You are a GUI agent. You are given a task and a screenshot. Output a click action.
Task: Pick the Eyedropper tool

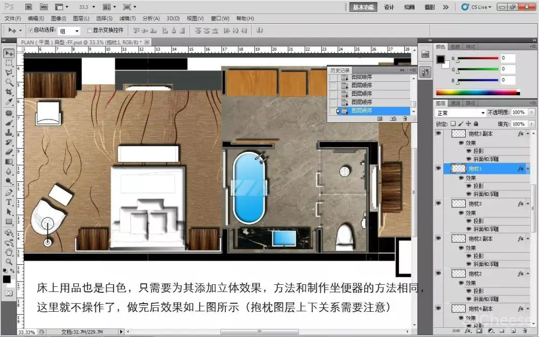tap(9, 101)
